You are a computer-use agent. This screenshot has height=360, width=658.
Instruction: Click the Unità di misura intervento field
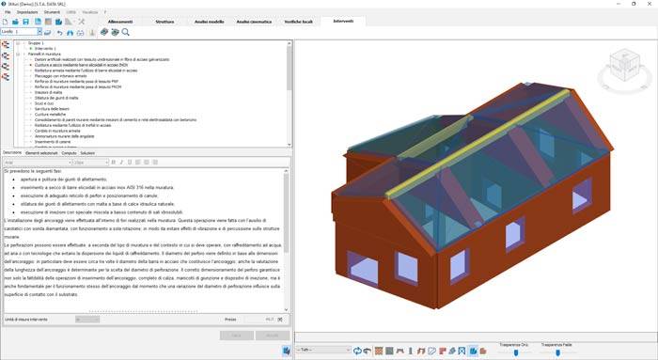(87, 320)
